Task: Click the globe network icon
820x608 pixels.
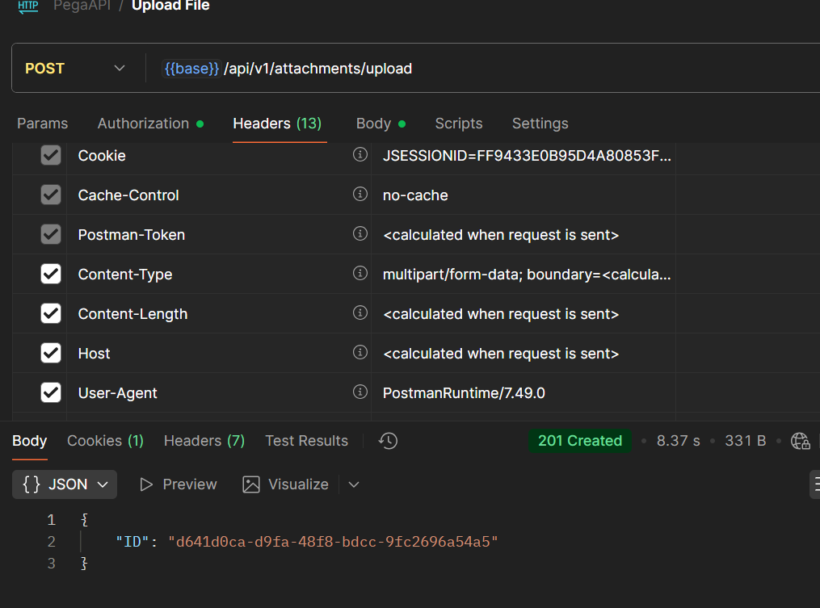Action: click(x=800, y=441)
